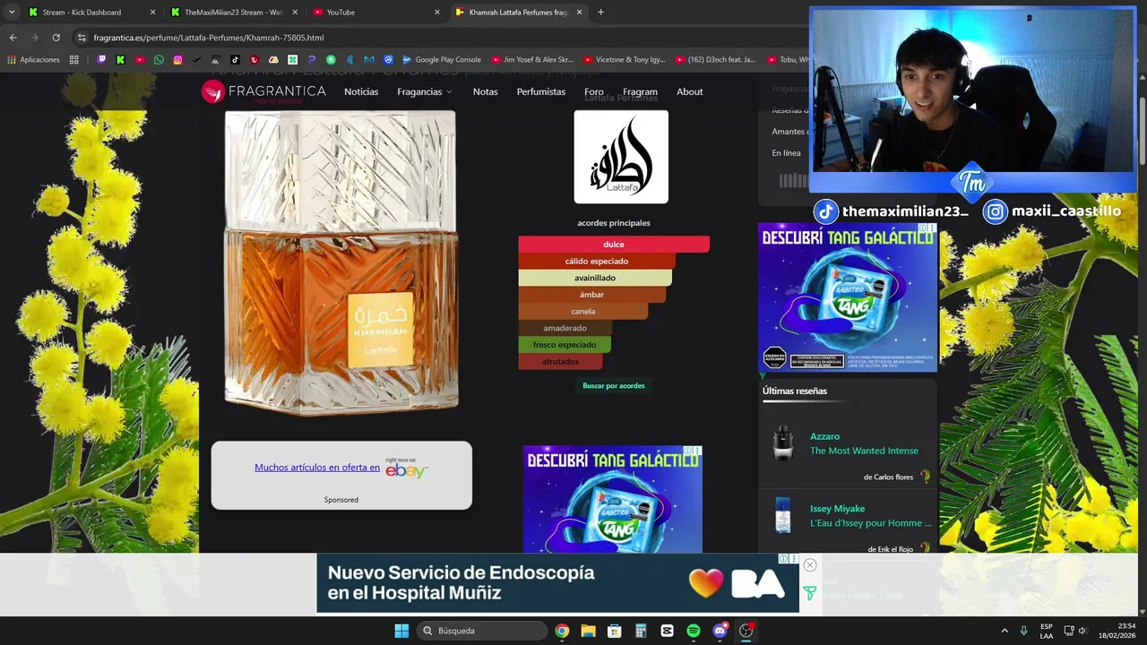Open a new browser tab

pyautogui.click(x=600, y=13)
